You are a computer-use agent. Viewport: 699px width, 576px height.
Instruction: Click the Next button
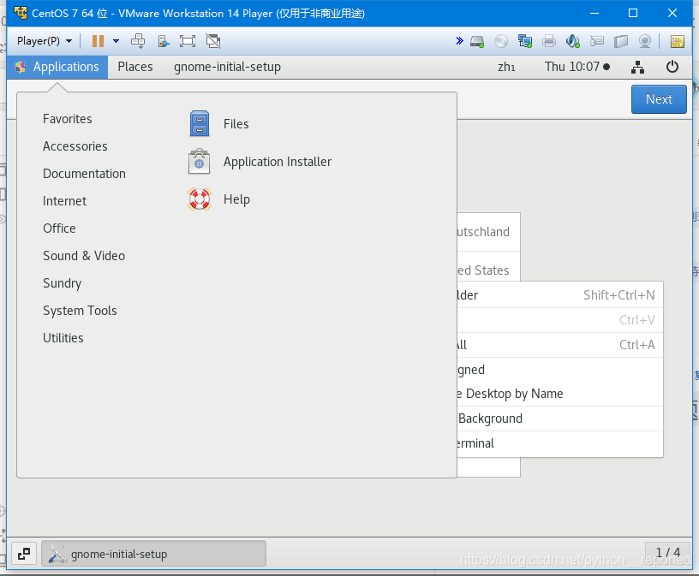[x=659, y=99]
